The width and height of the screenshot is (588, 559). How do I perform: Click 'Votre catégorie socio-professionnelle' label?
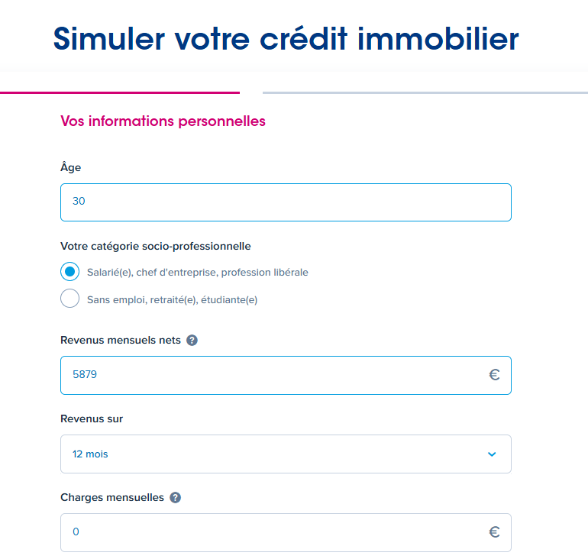(x=156, y=247)
